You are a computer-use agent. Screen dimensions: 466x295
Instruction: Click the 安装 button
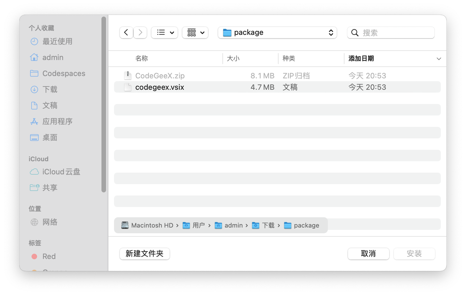pos(414,254)
